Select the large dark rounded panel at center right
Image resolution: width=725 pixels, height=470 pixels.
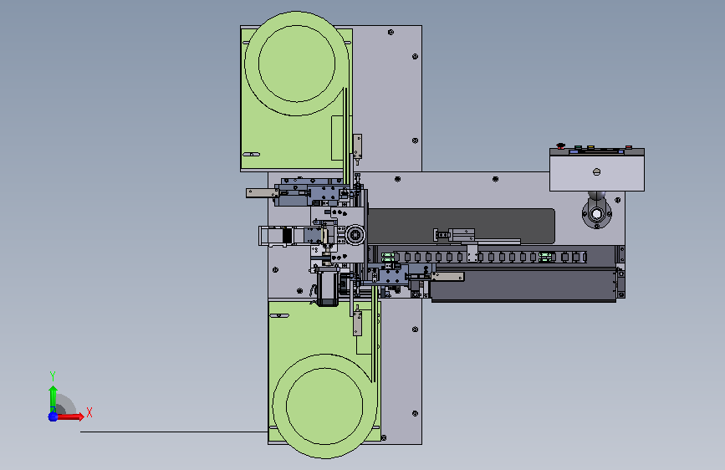pos(462,226)
